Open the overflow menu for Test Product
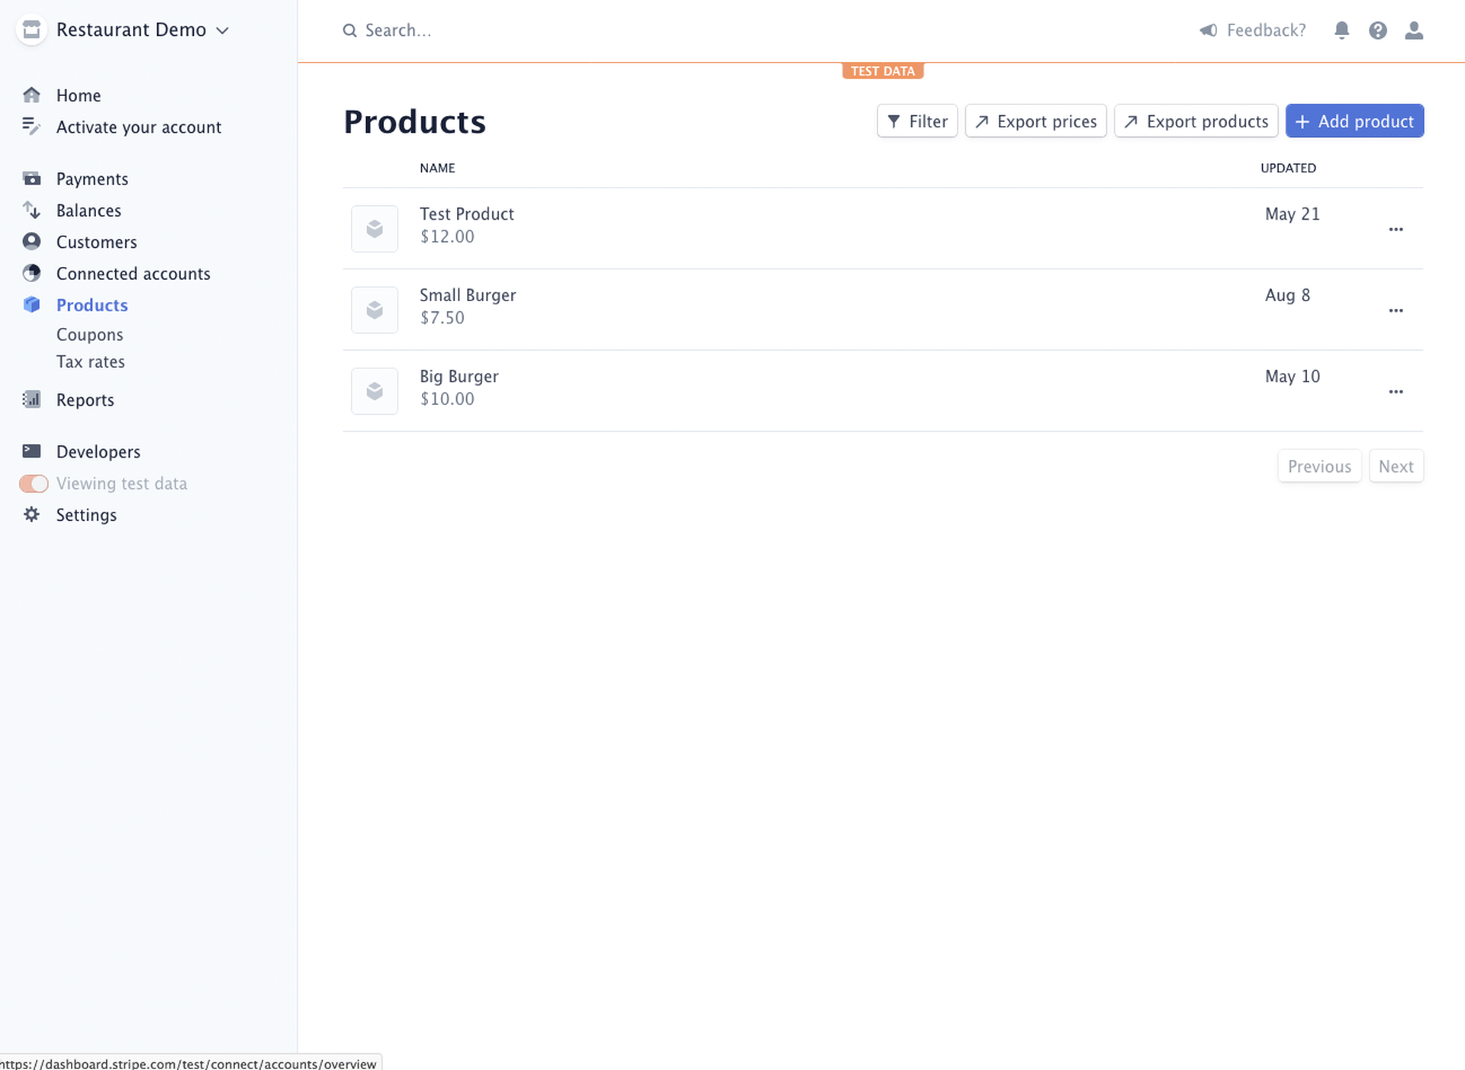 [x=1396, y=230]
